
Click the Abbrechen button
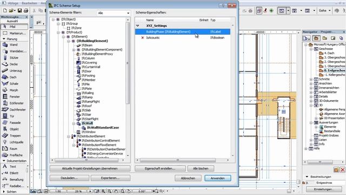pyautogui.click(x=188, y=178)
